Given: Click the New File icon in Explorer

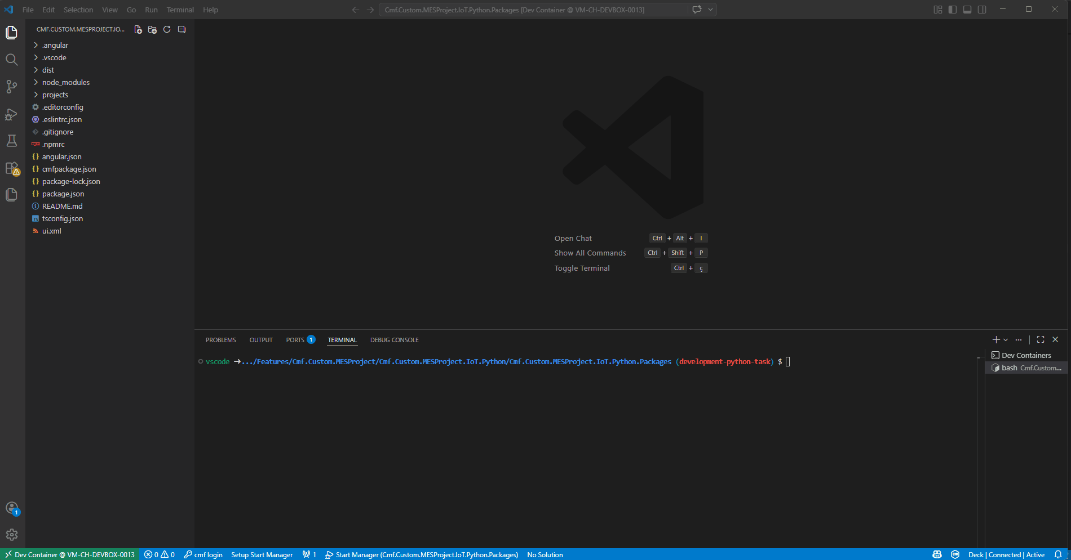Looking at the screenshot, I should coord(138,29).
